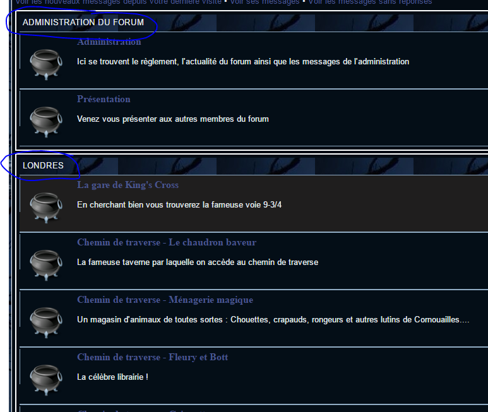Click the Voir ses messages link
Viewport: 488px width, 412px height.
[265, 2]
